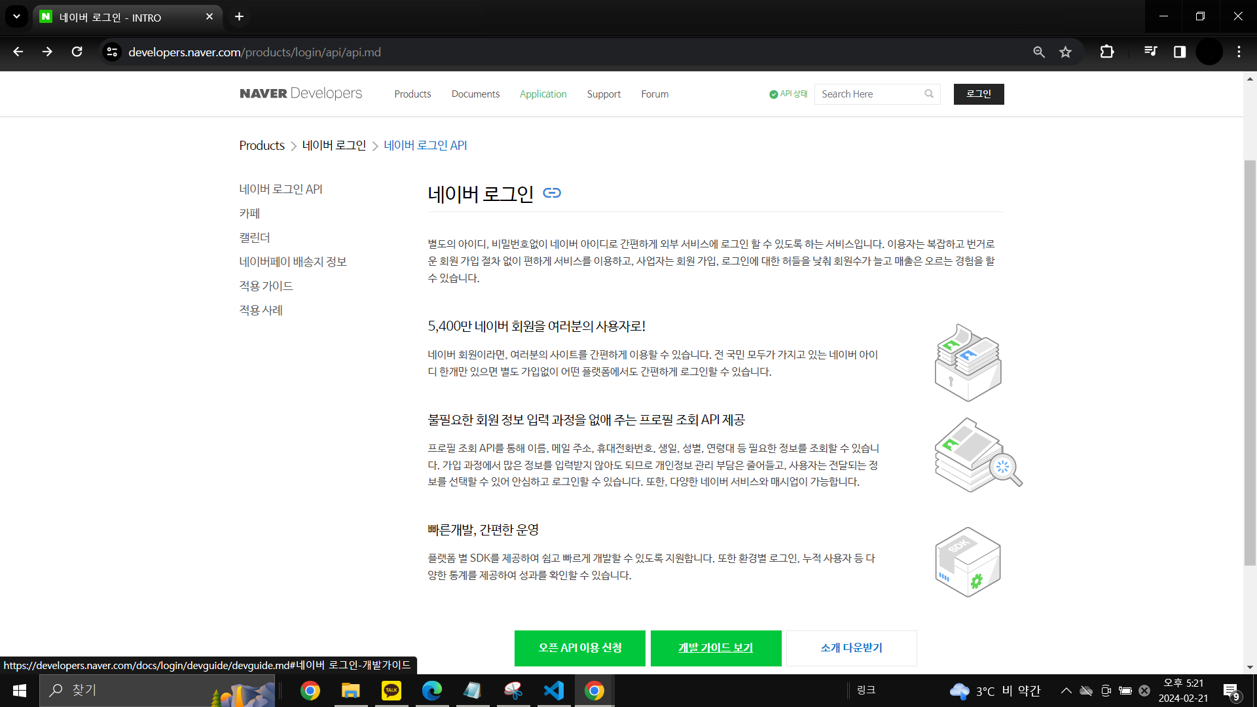This screenshot has height=707, width=1257.
Task: Click the browser zoom magnifier icon
Action: 1039,52
